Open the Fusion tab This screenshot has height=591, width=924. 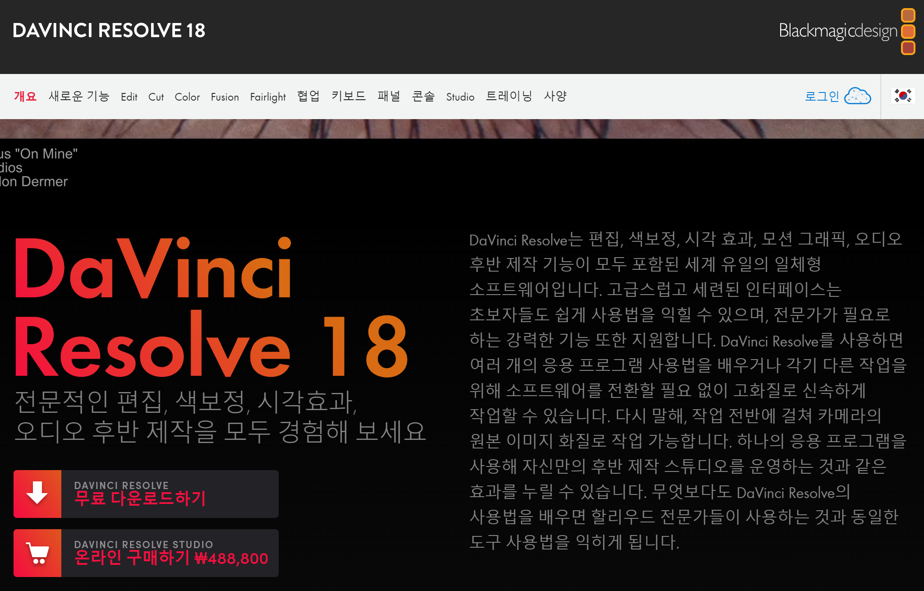(225, 97)
